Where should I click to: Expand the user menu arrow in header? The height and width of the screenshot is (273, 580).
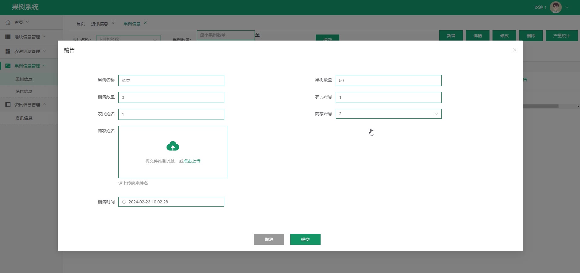tap(567, 8)
